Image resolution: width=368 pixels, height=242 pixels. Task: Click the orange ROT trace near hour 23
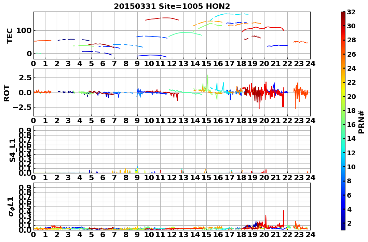[301, 94]
